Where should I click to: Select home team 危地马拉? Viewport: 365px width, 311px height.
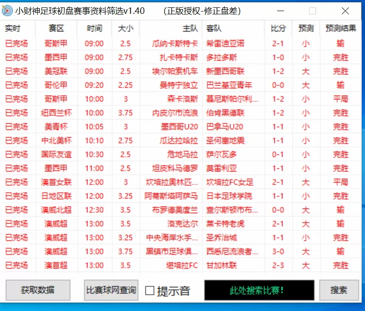point(182,154)
